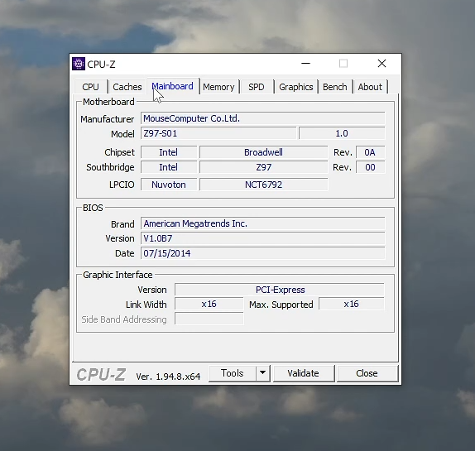Image resolution: width=475 pixels, height=451 pixels.
Task: Click the Tools button
Action: click(233, 373)
